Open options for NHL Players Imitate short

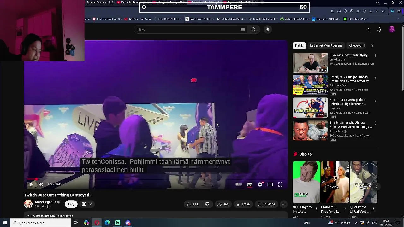(317, 209)
